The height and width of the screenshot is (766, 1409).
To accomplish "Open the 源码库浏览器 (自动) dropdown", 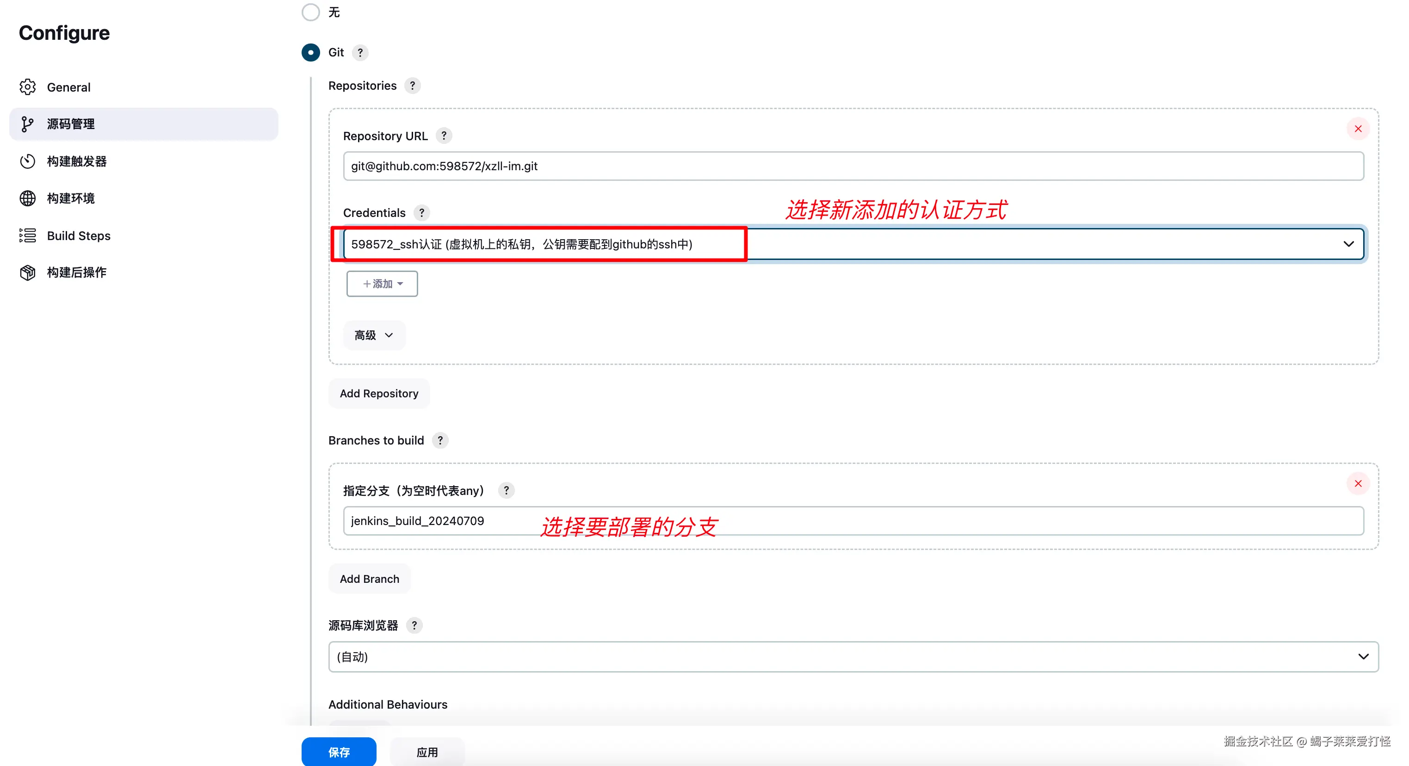I will click(853, 656).
